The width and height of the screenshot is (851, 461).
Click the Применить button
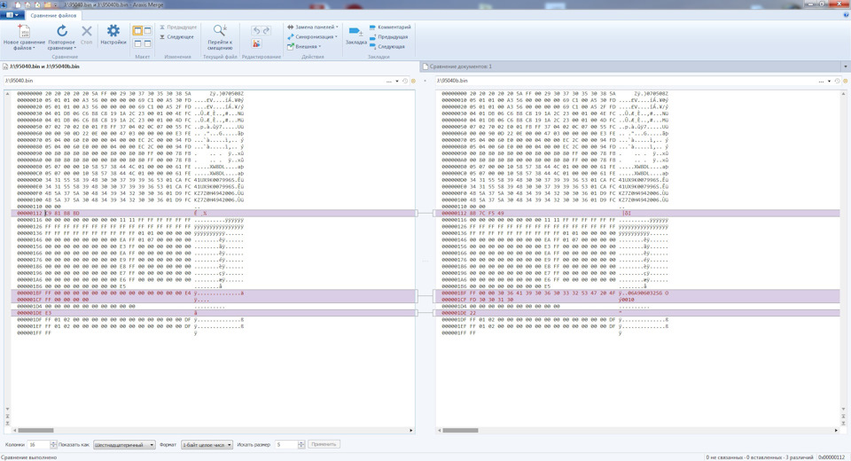324,444
